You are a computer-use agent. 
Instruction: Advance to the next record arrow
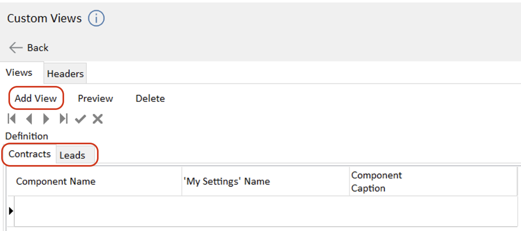tap(46, 119)
